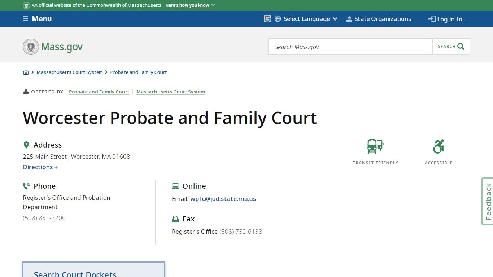Click Register's Office and Probation Department text
This screenshot has width=493, height=277.
(66, 202)
